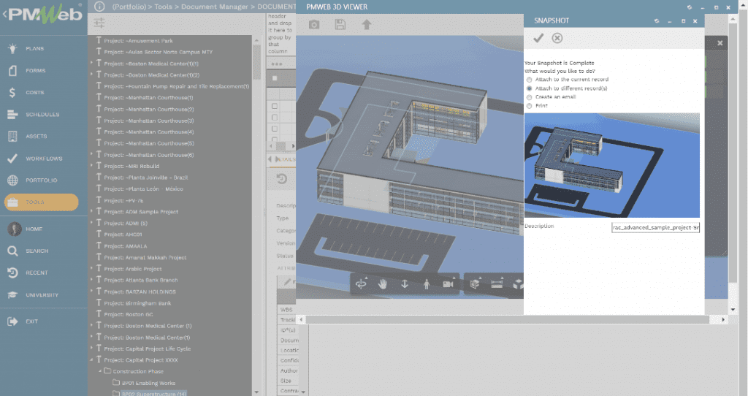Select Project: ~Amusement Park tree item
The width and height of the screenshot is (748, 396).
coord(138,41)
